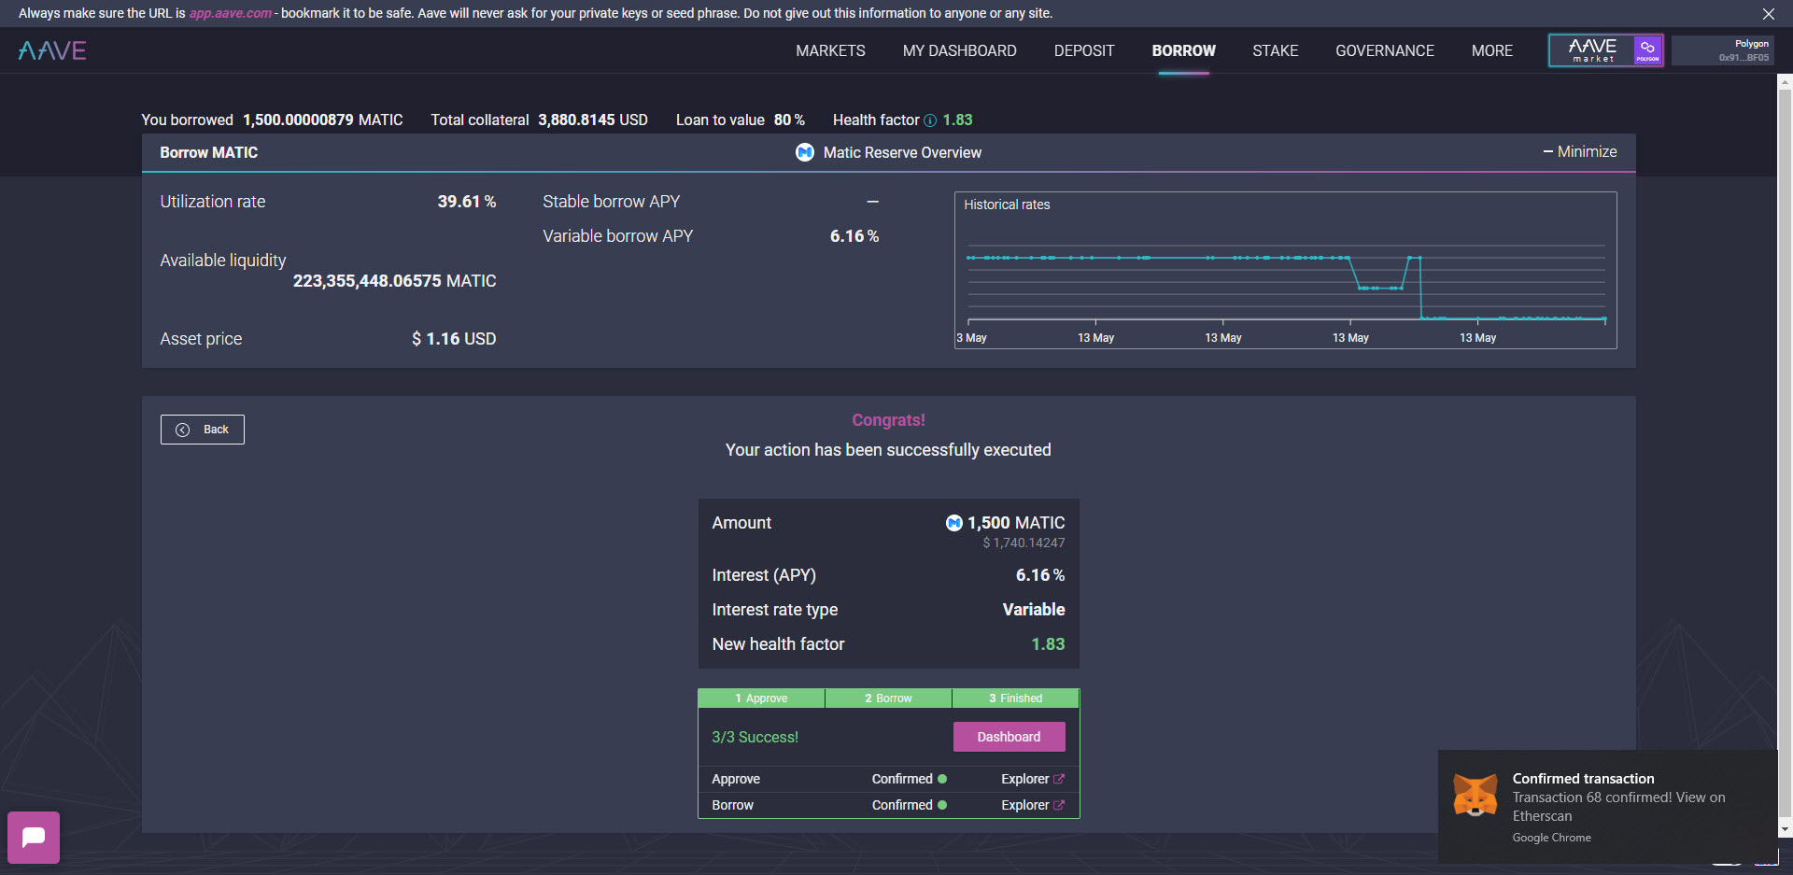Click the scrollbar up arrow

(1785, 82)
